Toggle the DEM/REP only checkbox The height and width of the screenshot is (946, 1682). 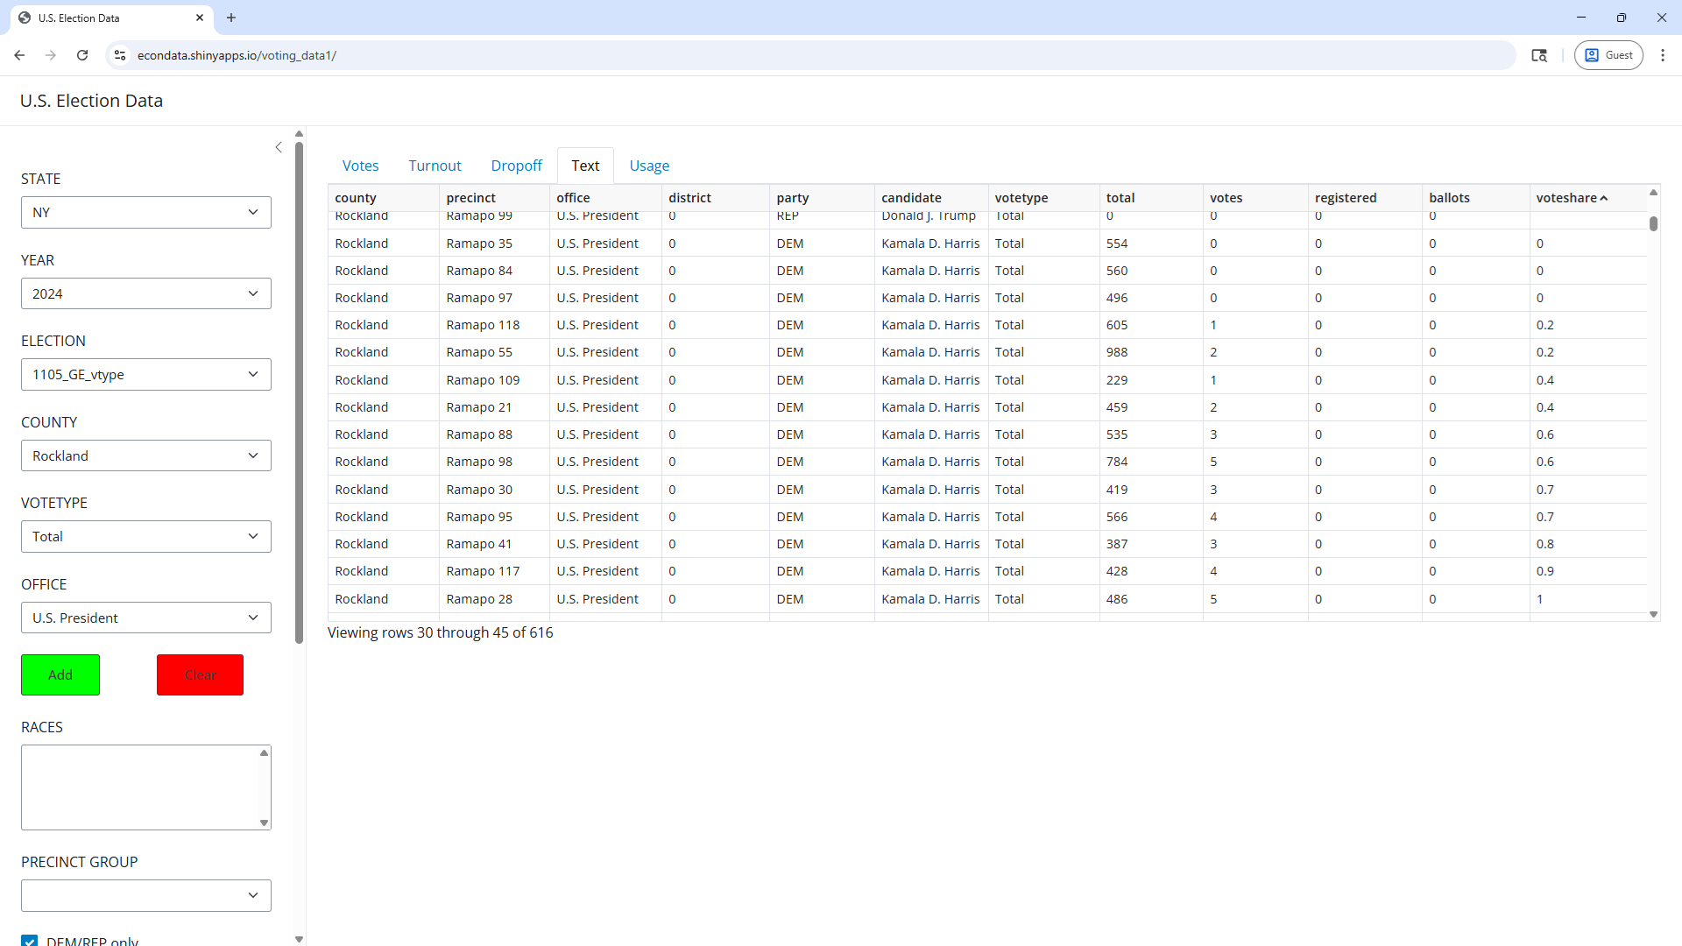click(30, 941)
